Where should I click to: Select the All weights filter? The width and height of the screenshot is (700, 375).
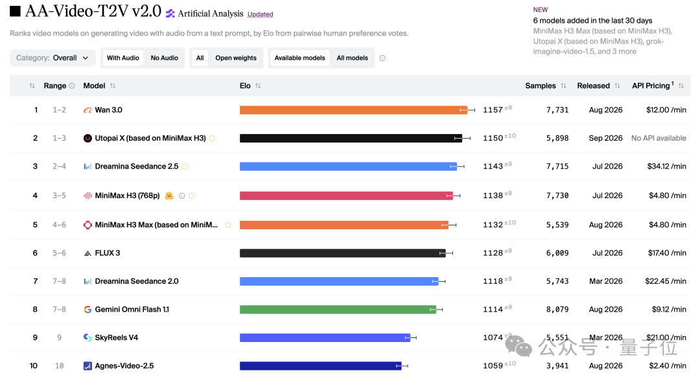(200, 58)
